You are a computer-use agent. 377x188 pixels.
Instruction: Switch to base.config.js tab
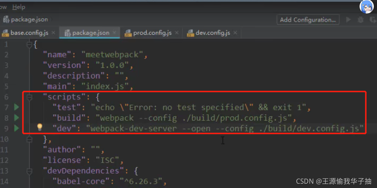coord(29,33)
